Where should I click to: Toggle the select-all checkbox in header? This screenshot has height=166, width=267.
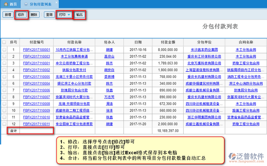tap(4, 42)
